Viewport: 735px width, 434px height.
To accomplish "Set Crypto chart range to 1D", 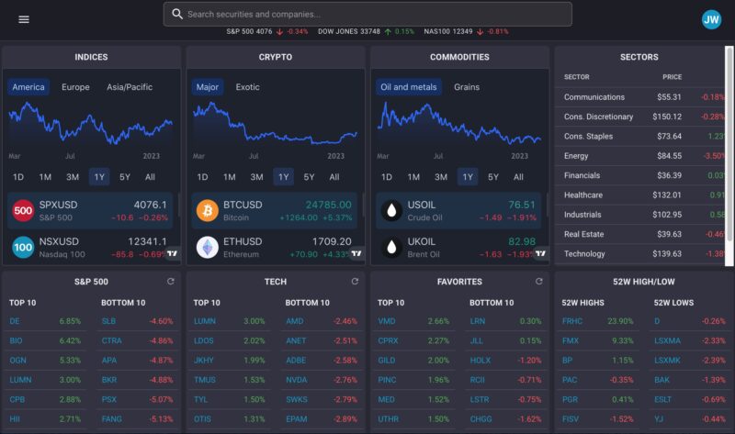I will pos(202,177).
